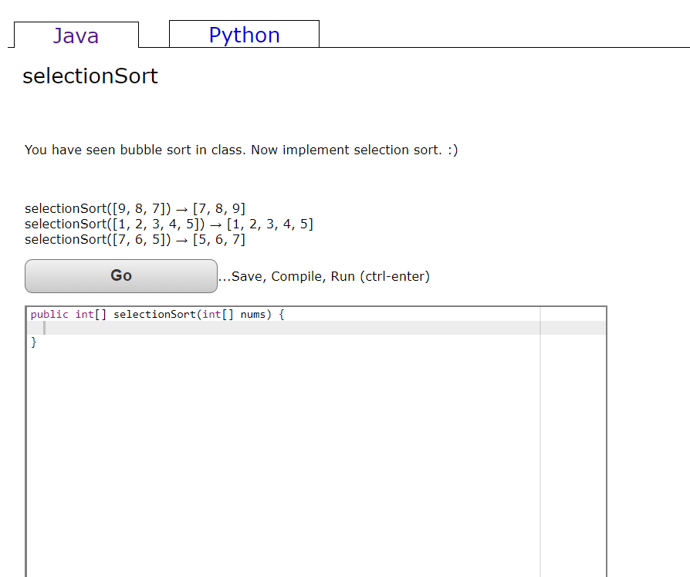Viewport: 690px width, 577px height.
Task: Click the int[] return type token
Action: 86,314
